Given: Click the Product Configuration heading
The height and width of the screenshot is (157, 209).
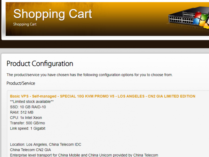Looking at the screenshot, I should pos(40,63).
